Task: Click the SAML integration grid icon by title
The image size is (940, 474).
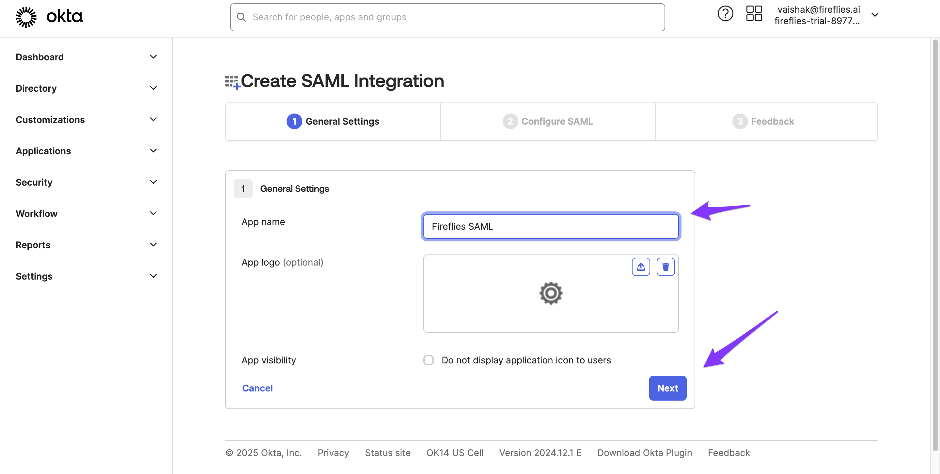Action: click(x=232, y=82)
